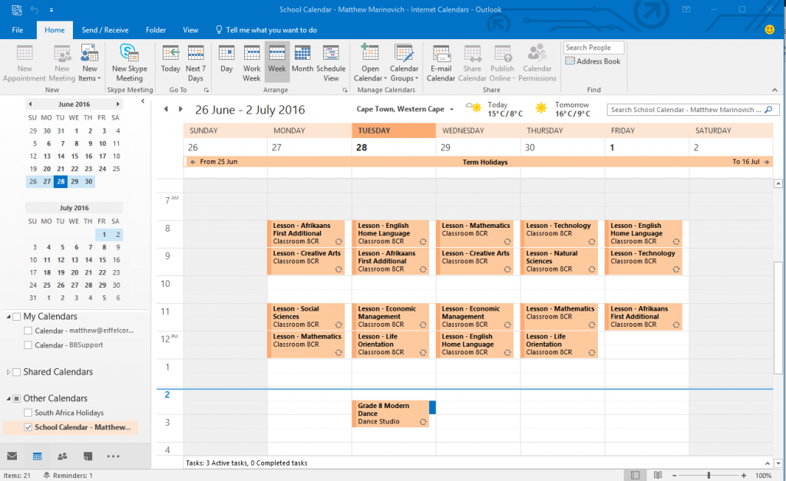Click the Calendar navigation bar icon
This screenshot has height=481, width=786.
(x=37, y=456)
